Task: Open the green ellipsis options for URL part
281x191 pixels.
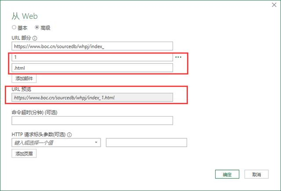Action: click(178, 57)
